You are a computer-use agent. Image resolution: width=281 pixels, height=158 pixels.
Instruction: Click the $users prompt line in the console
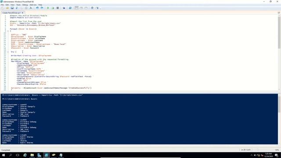coord(20,99)
